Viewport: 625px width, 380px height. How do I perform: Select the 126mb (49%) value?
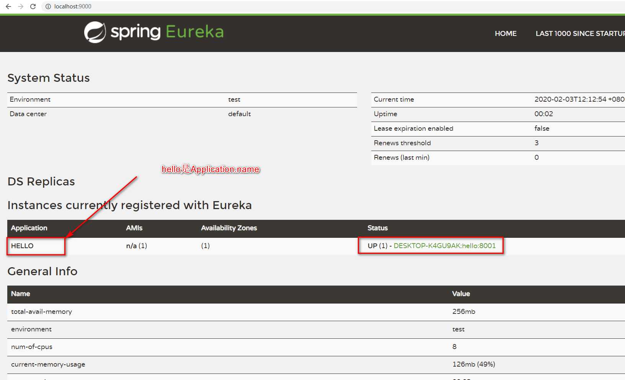coord(474,364)
